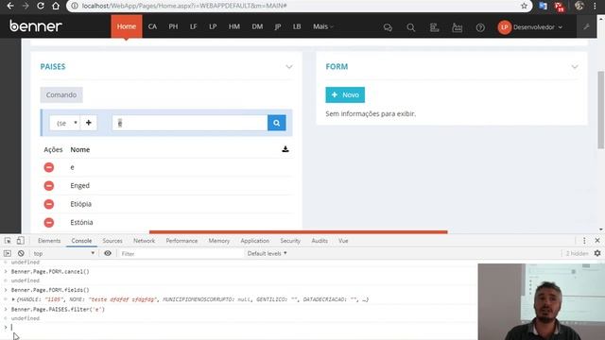
Task: Open the PH menu item
Action: pos(173,26)
